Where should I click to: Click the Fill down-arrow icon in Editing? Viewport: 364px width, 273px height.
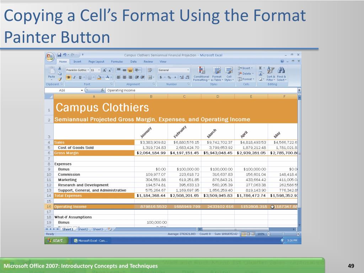coord(261,74)
